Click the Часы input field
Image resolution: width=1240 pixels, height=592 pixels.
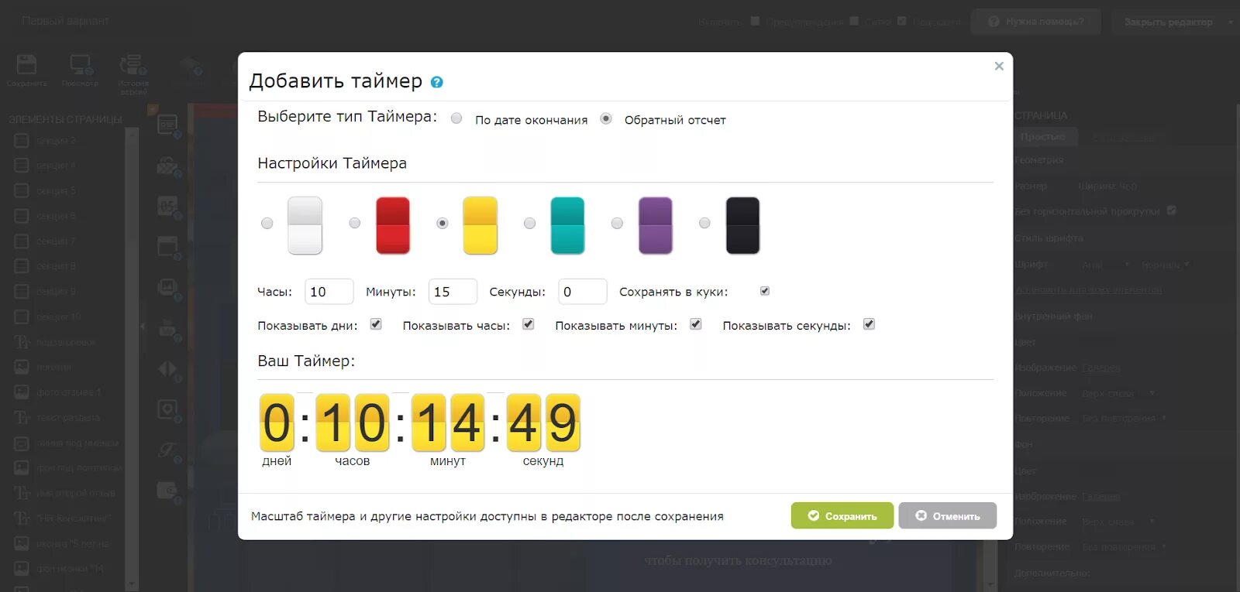(x=329, y=292)
